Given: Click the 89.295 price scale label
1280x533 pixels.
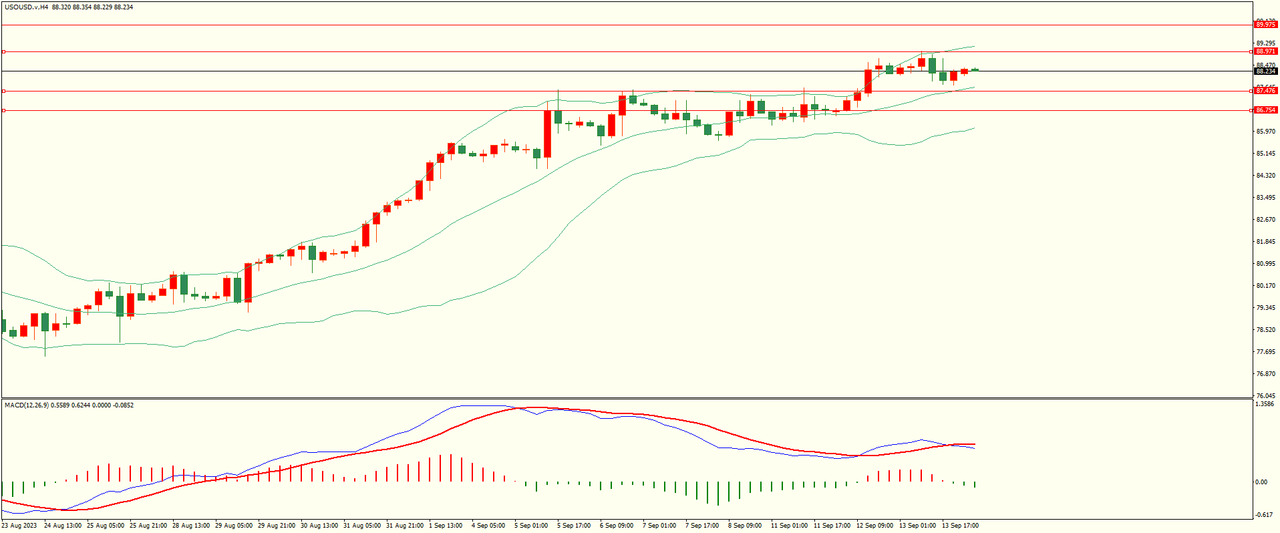Looking at the screenshot, I should pos(1265,43).
